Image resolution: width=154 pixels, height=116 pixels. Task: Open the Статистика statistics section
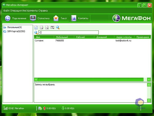point(40,18)
